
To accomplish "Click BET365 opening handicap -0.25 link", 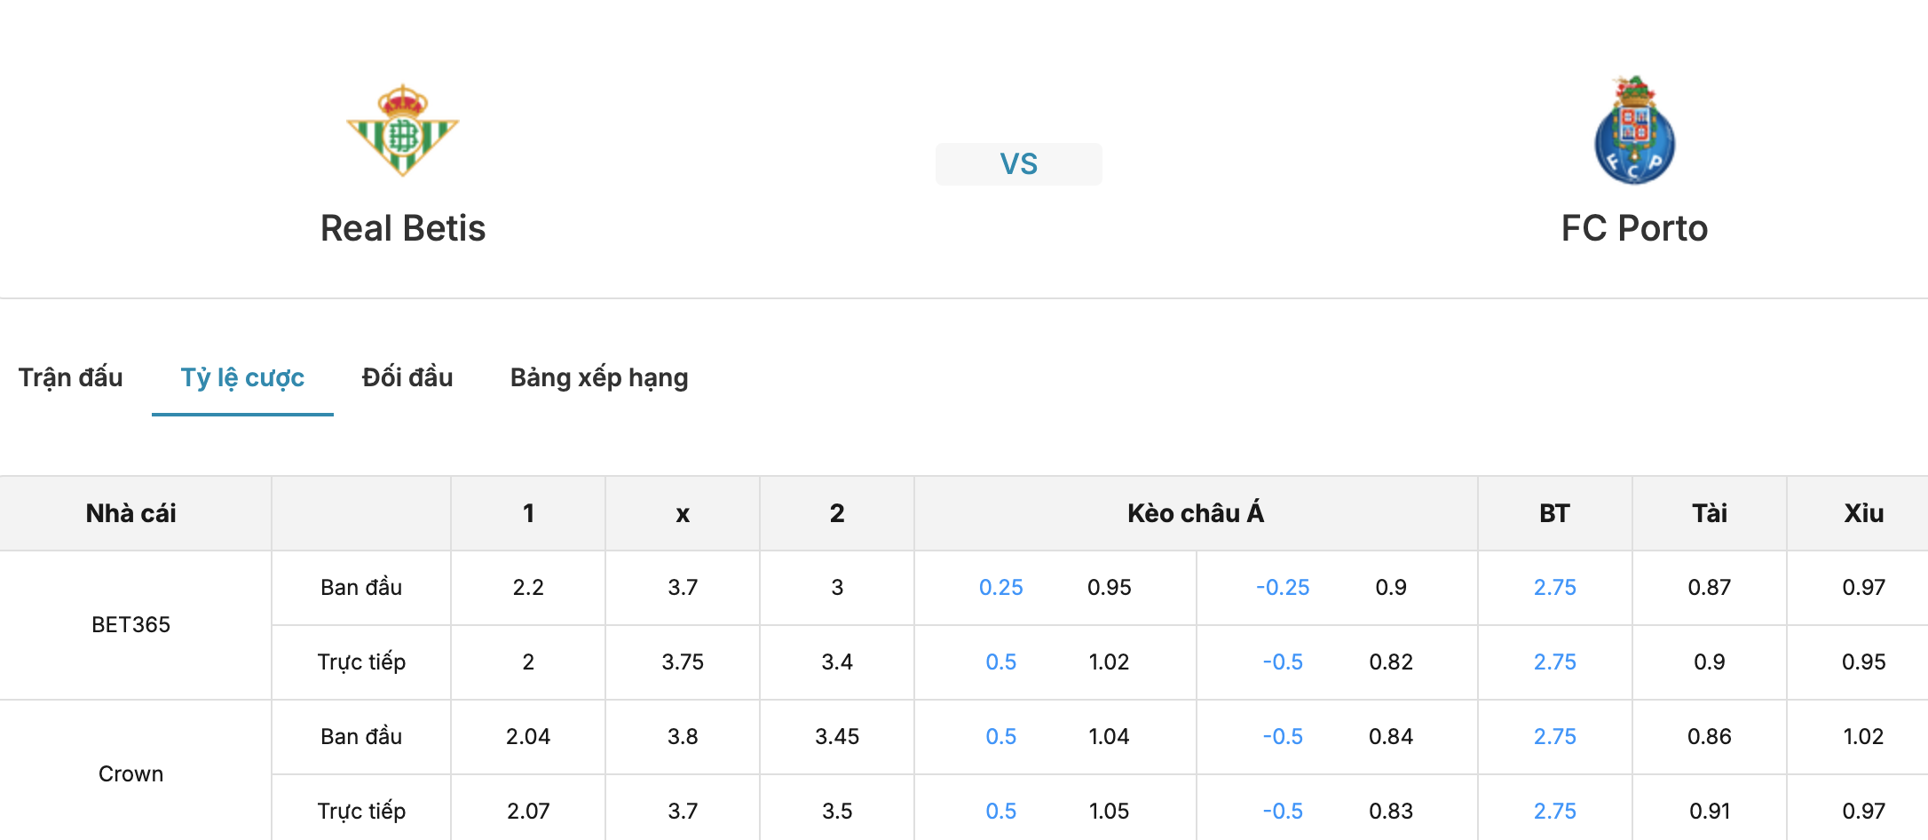I will pos(1283,588).
